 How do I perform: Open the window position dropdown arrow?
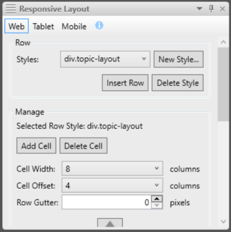(x=199, y=9)
